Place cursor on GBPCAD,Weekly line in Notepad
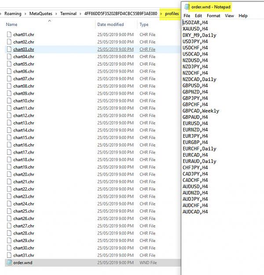The image size is (264, 275). 201,111
